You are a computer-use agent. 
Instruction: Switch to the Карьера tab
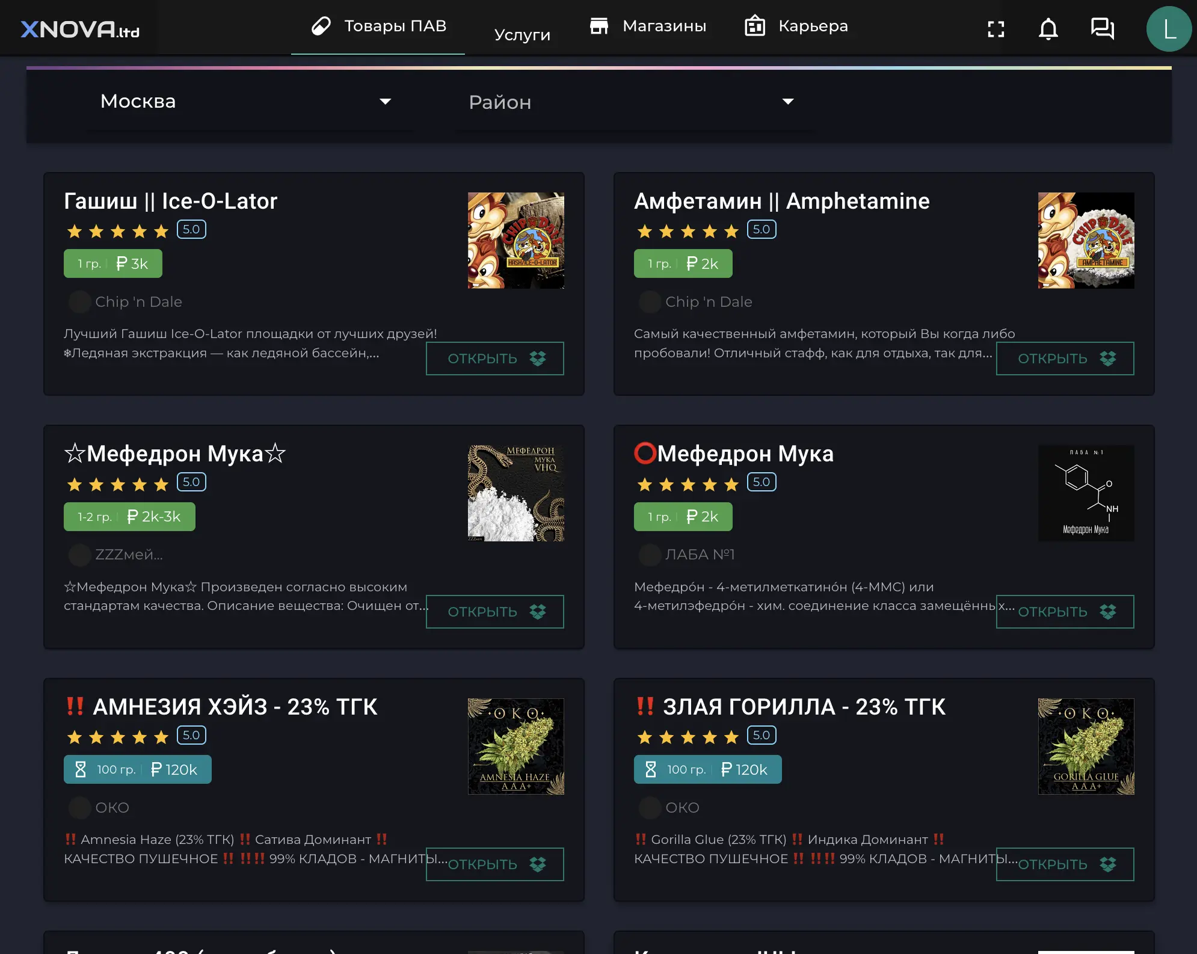click(813, 26)
